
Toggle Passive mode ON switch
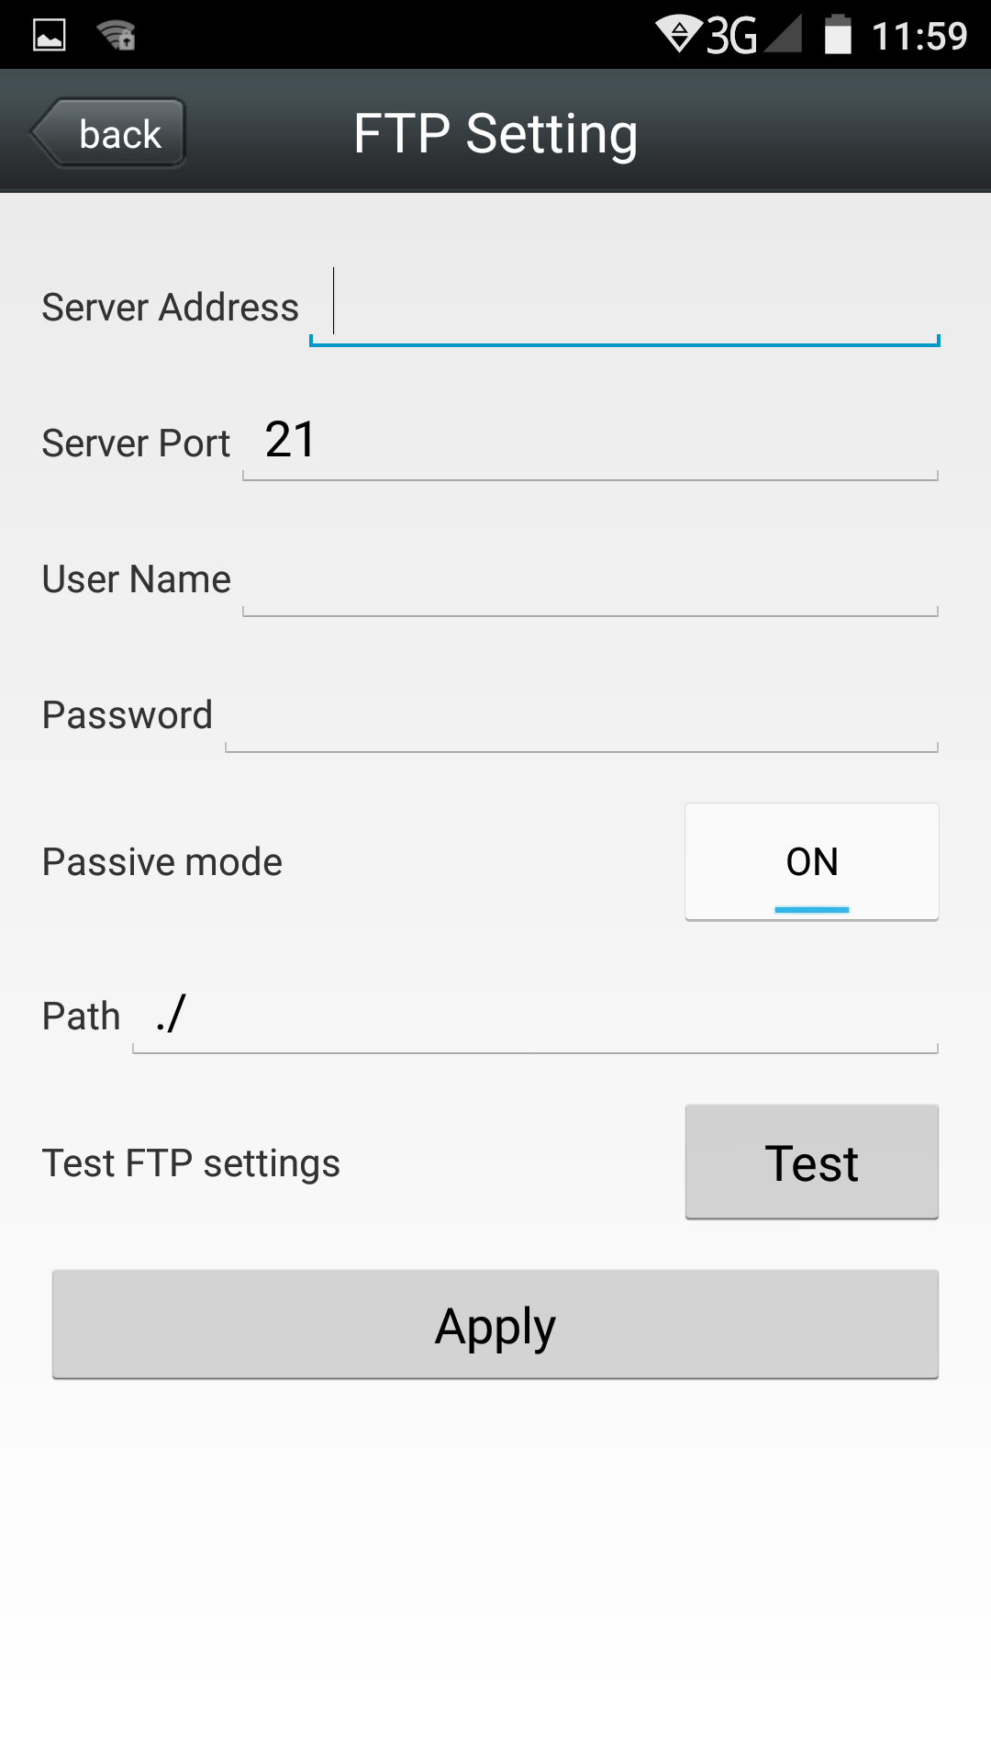(811, 861)
